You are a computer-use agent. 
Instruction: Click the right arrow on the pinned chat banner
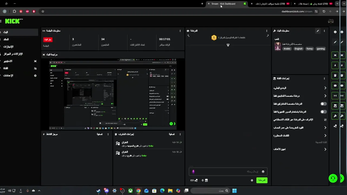pos(268,36)
